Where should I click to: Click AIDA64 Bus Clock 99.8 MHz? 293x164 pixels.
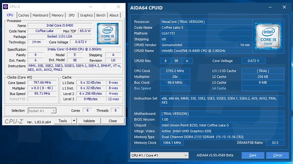coord(175,82)
